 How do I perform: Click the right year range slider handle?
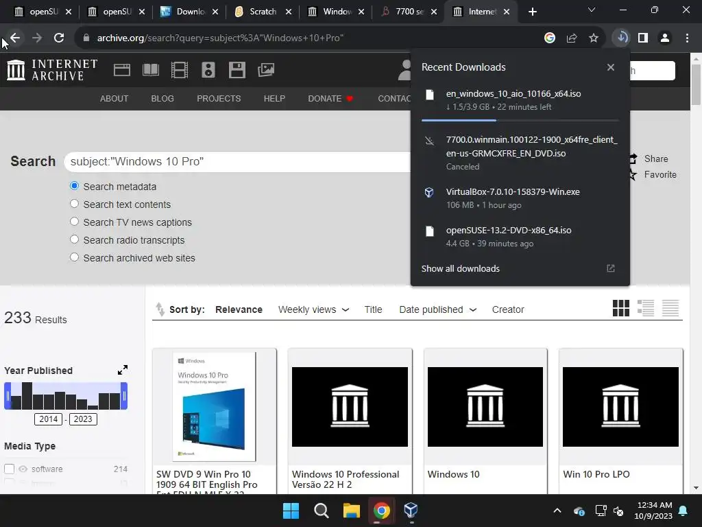coord(124,396)
